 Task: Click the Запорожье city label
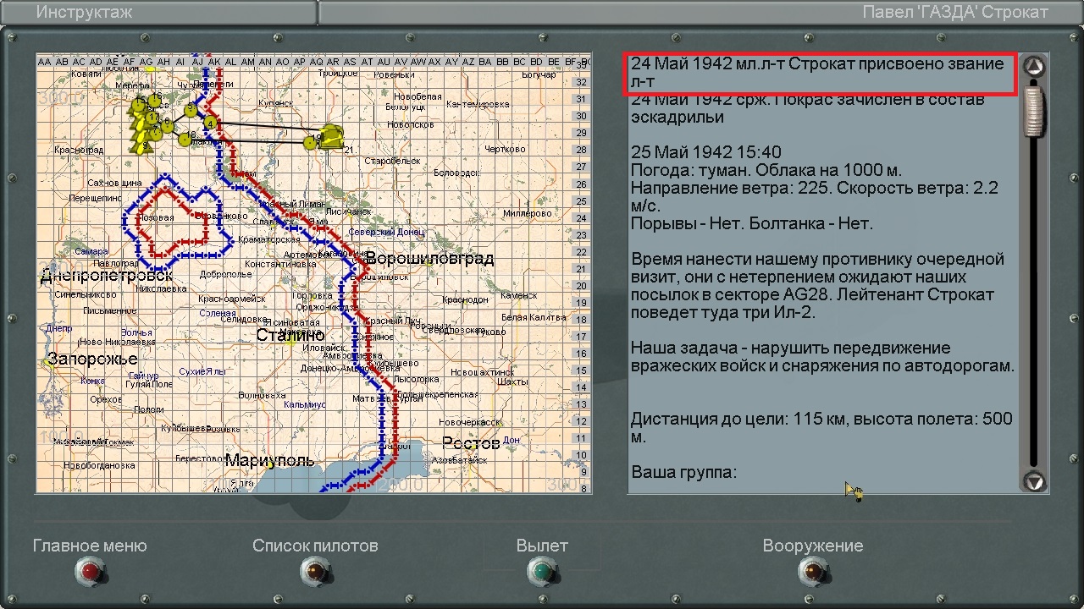[x=91, y=359]
